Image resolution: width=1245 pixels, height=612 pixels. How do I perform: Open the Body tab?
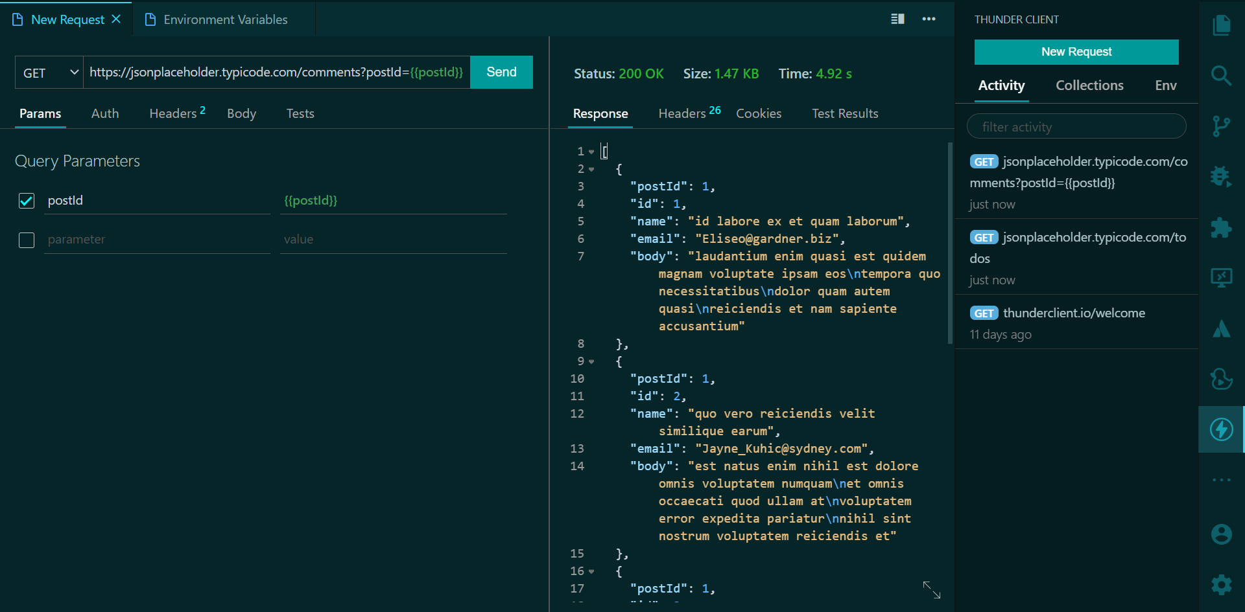point(241,113)
